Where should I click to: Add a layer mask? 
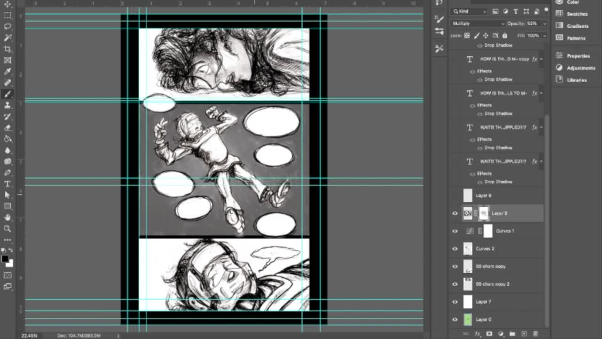(x=489, y=334)
